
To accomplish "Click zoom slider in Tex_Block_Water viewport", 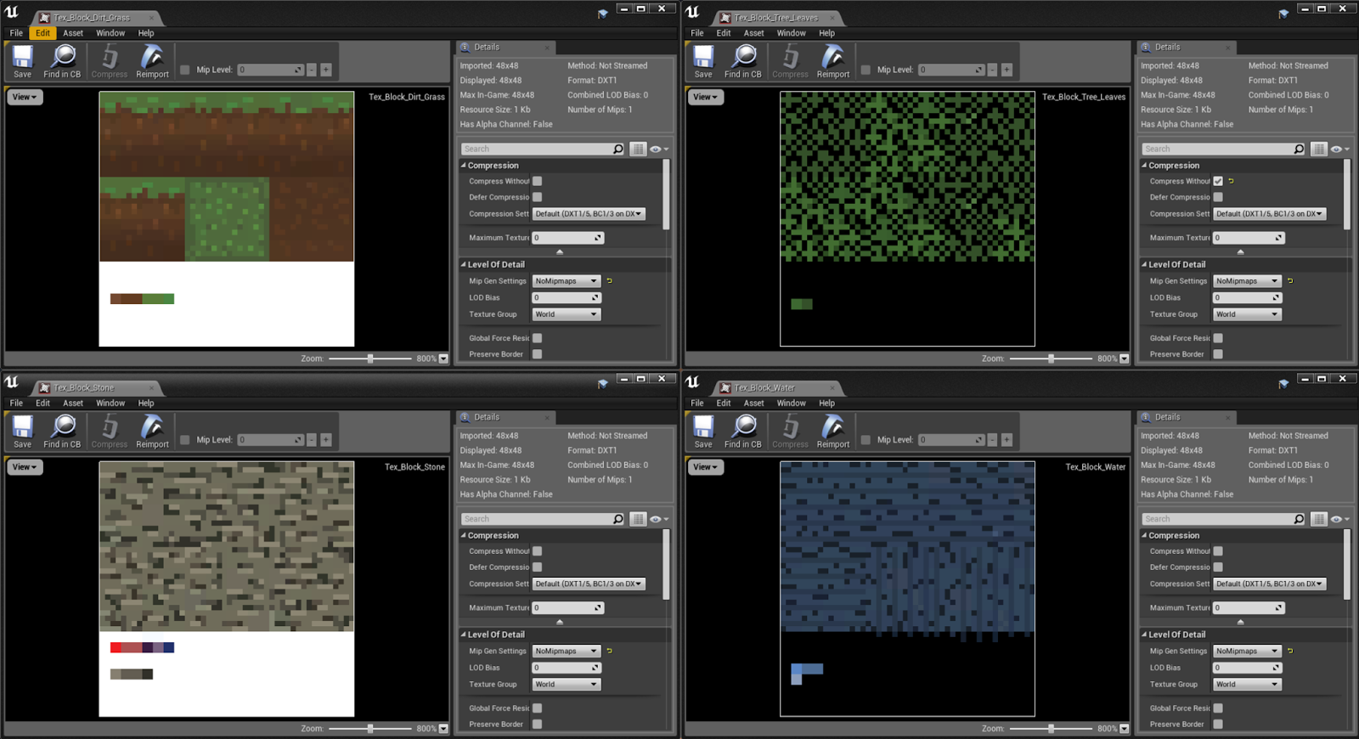I will (x=1051, y=729).
